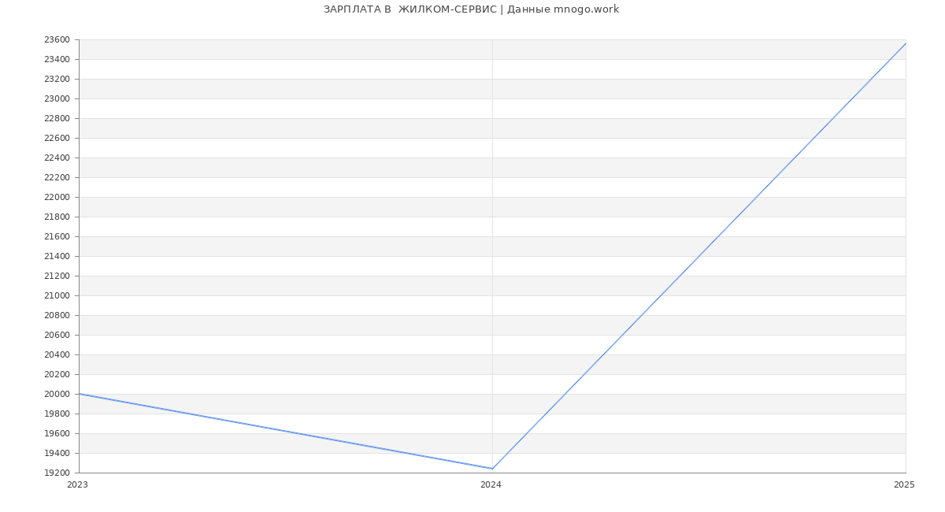The height and width of the screenshot is (512, 945).
Task: Click the 21200 y-axis label
Action: point(57,276)
